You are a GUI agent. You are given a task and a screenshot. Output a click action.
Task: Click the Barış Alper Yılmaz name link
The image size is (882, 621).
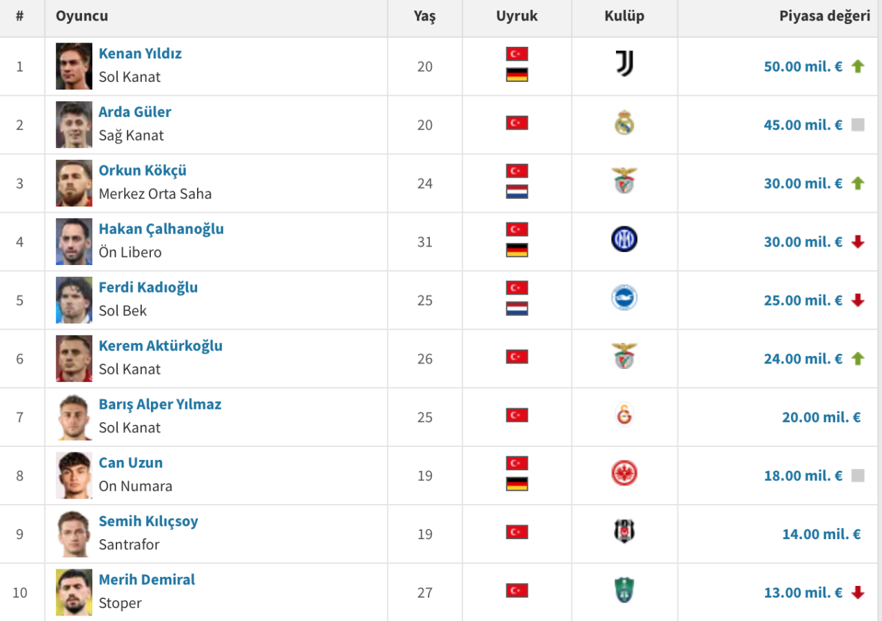coord(159,404)
